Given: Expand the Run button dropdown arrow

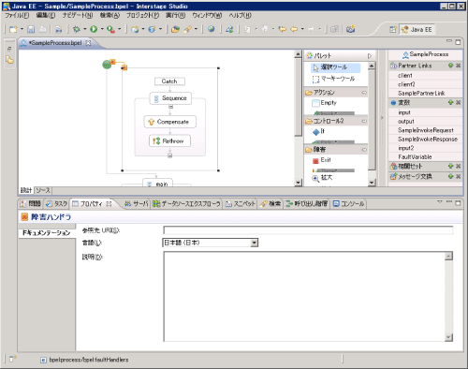Looking at the screenshot, I should click(102, 29).
